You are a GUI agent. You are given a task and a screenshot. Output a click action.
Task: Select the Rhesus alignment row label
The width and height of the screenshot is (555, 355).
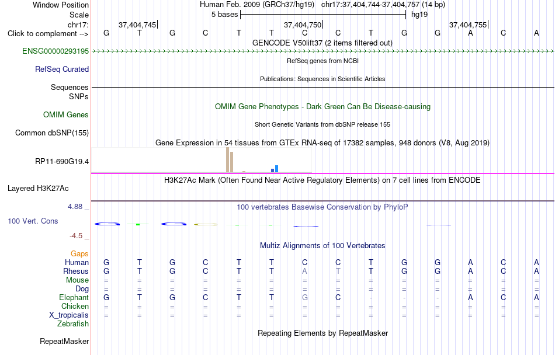(76, 271)
